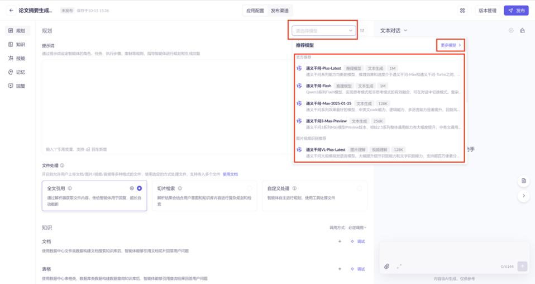Add a document with the 文档 plus icon
Image resolution: width=535 pixels, height=284 pixels.
tap(340, 242)
